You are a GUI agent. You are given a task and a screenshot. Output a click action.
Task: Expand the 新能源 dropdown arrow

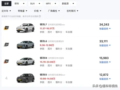[x=73, y=3]
